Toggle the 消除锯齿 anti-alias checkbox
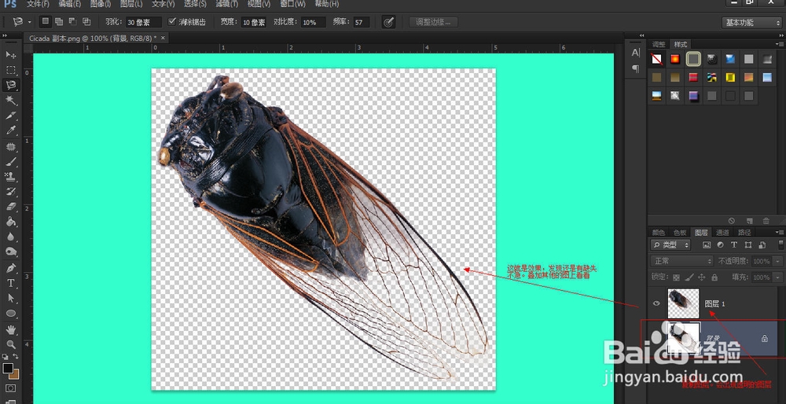The image size is (786, 404). [172, 21]
